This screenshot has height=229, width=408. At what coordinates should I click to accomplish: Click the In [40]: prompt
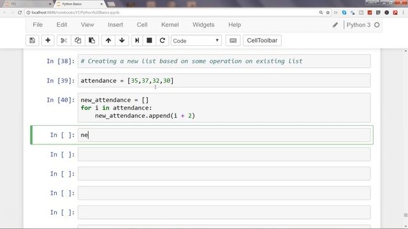click(61, 101)
